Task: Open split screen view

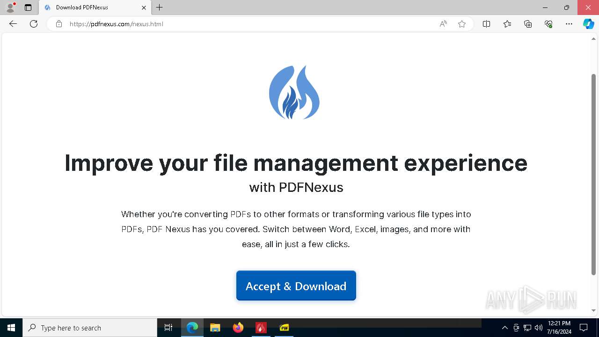Action: 486,24
